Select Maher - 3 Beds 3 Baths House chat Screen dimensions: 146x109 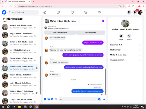[20, 68]
